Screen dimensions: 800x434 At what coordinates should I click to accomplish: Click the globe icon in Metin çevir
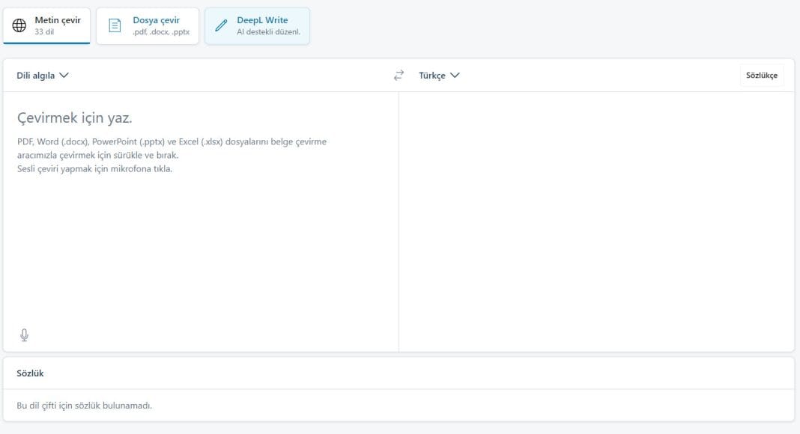click(x=19, y=25)
